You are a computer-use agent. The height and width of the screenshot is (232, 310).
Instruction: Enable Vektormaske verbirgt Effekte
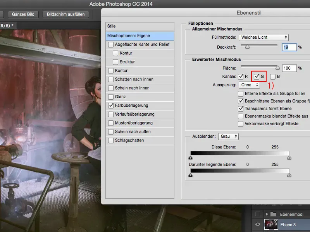[x=241, y=124]
